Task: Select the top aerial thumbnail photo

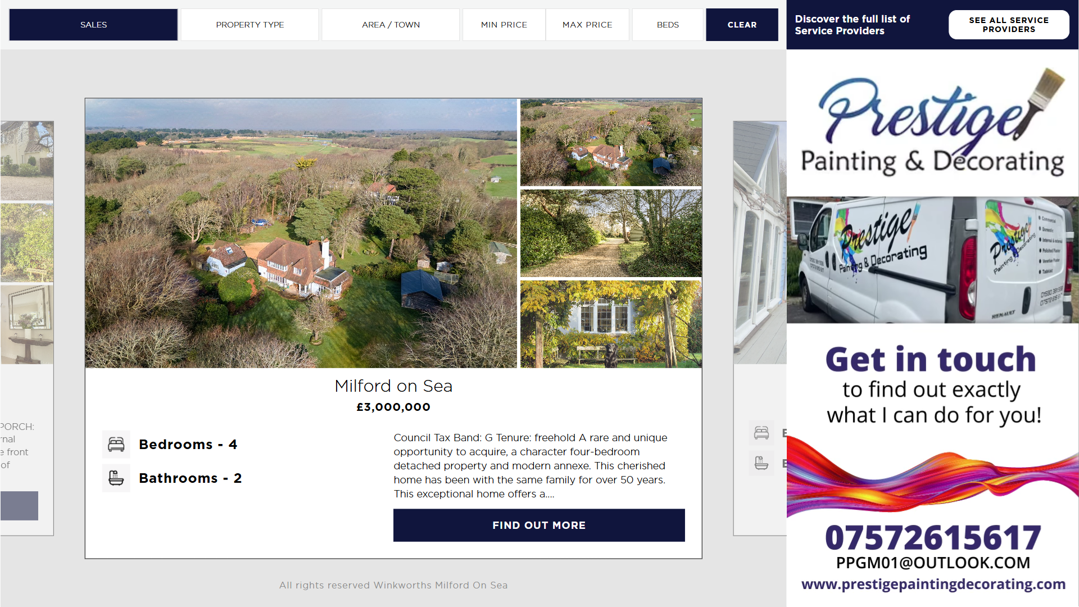Action: pos(611,142)
